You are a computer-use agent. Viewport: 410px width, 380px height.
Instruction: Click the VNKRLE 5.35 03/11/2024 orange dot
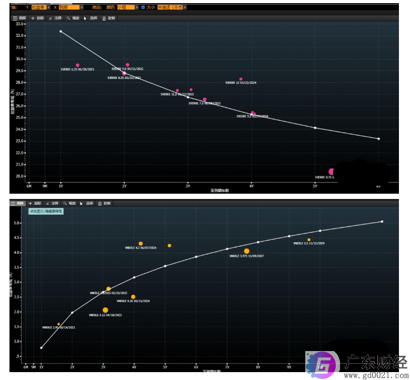133,297
